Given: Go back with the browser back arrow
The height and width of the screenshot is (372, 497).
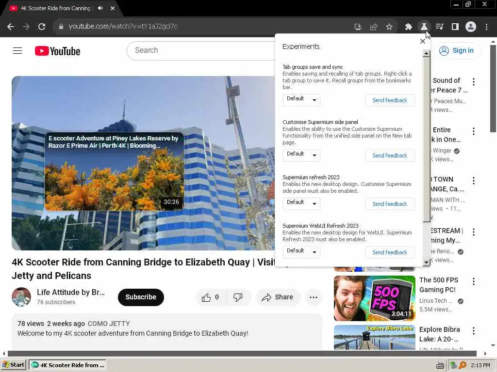Looking at the screenshot, I should (x=11, y=27).
